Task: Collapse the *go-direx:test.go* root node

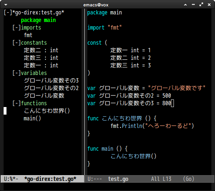Action: 8,13
